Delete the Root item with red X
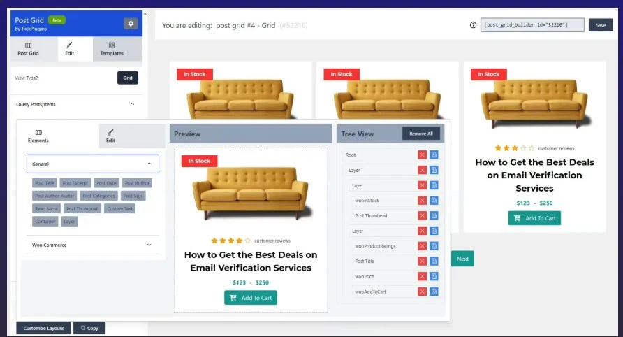This screenshot has height=337, width=623. coord(422,155)
